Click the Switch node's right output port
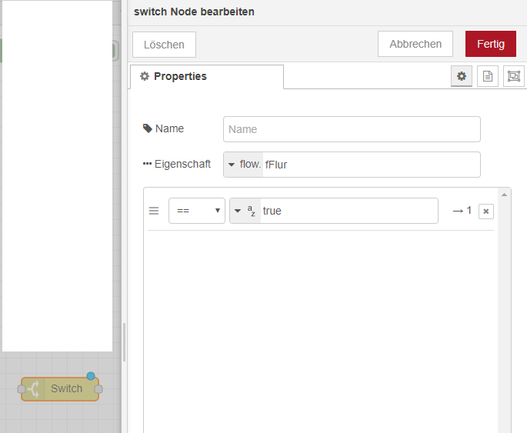Viewport: 527px width, 433px height. point(98,389)
